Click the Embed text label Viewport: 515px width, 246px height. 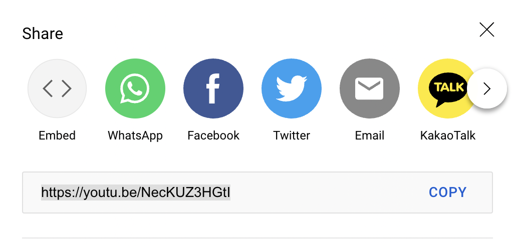click(x=57, y=135)
